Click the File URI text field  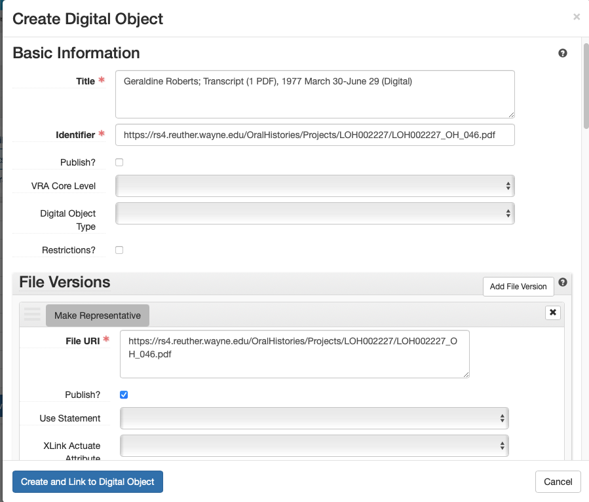pyautogui.click(x=294, y=353)
